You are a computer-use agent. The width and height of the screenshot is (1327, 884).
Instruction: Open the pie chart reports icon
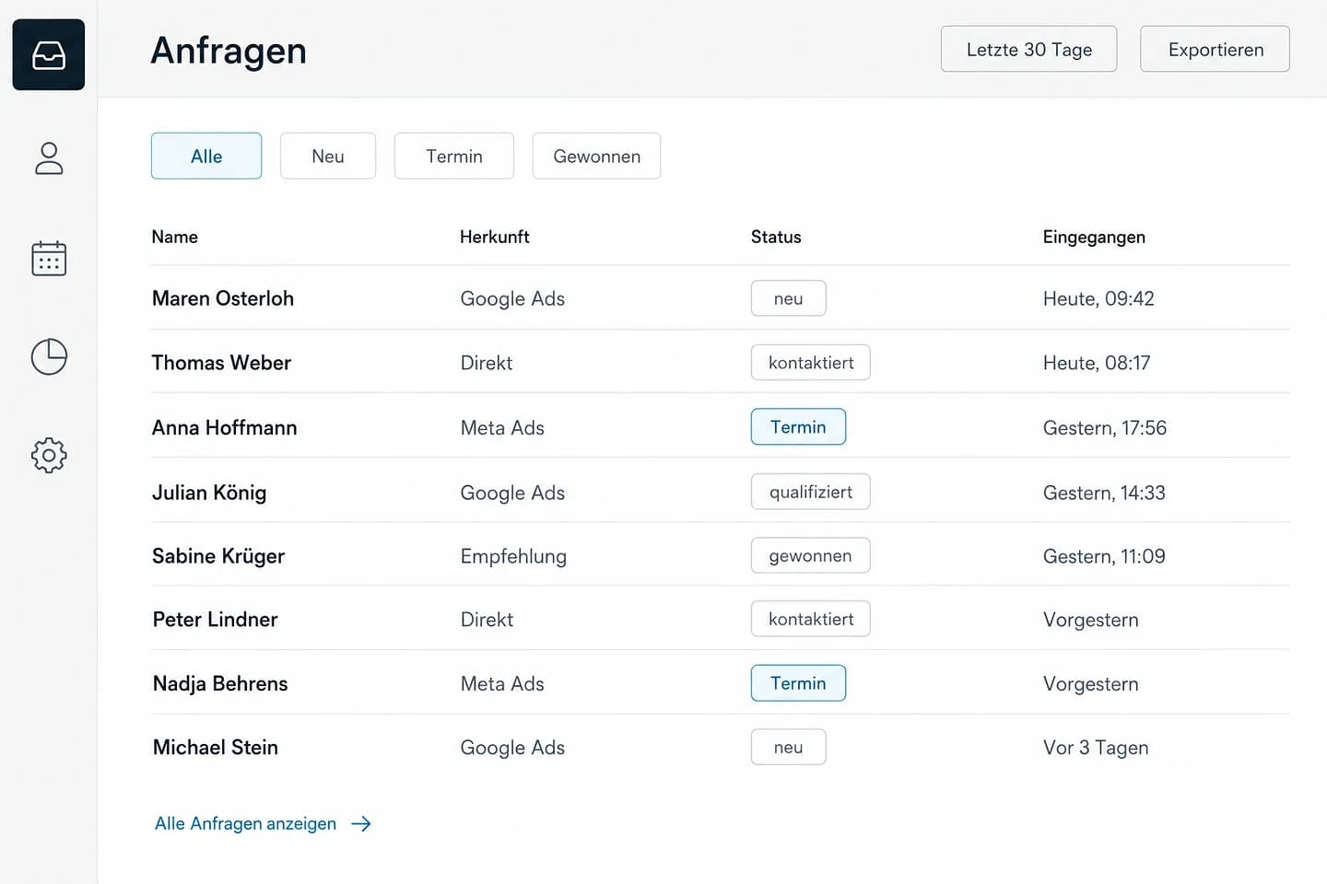(49, 356)
